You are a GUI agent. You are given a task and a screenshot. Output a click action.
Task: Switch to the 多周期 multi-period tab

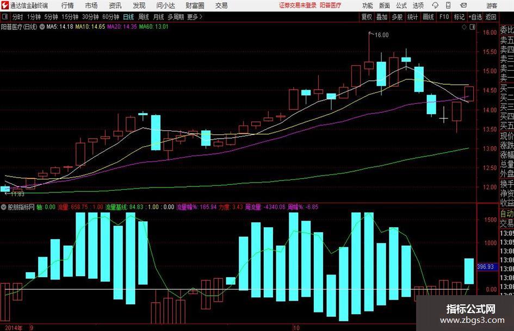(x=175, y=17)
